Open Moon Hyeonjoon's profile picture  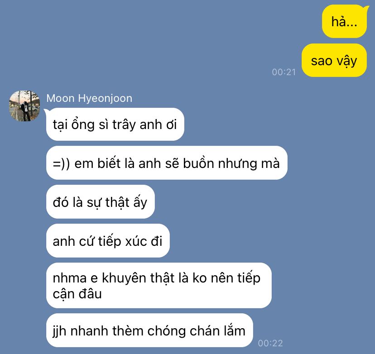[24, 106]
